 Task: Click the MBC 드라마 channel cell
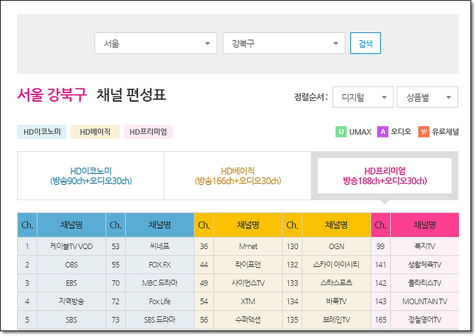(160, 283)
